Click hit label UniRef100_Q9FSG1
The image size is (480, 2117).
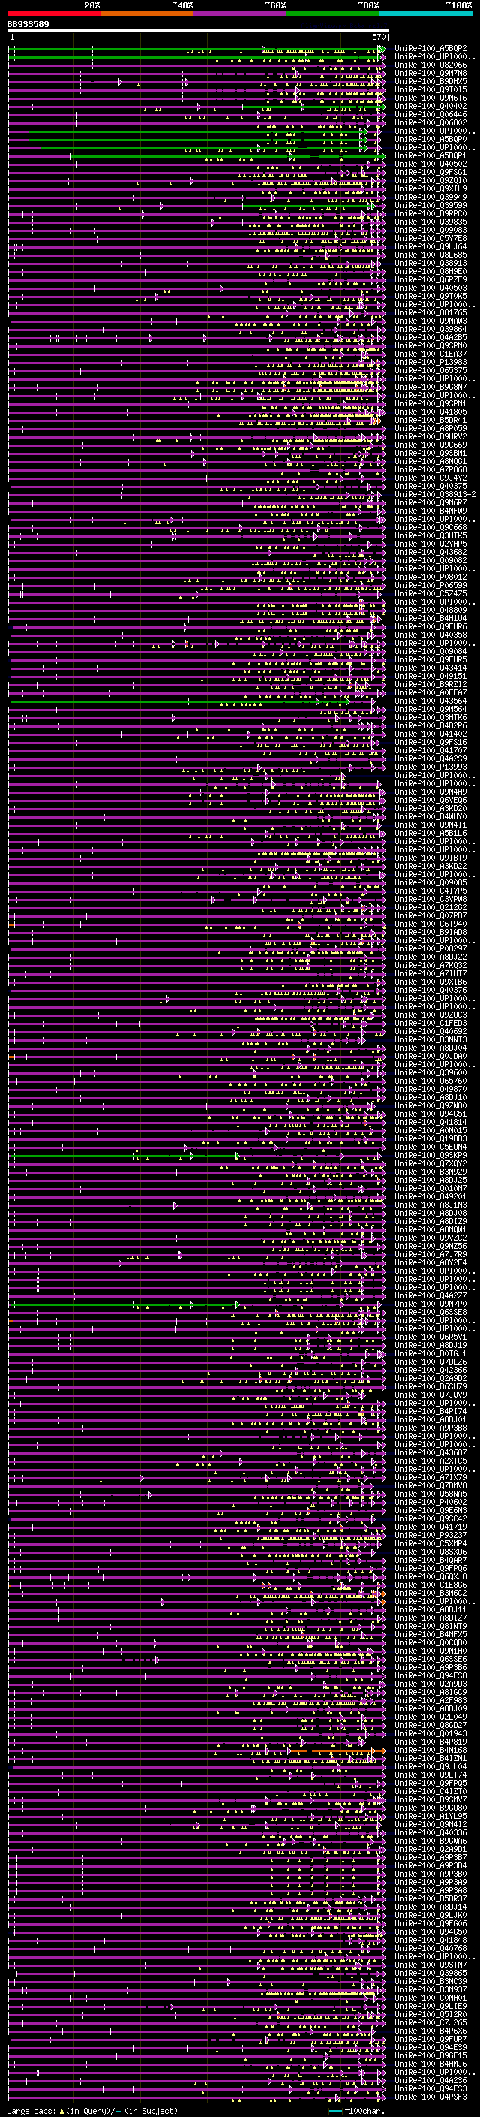pos(430,173)
